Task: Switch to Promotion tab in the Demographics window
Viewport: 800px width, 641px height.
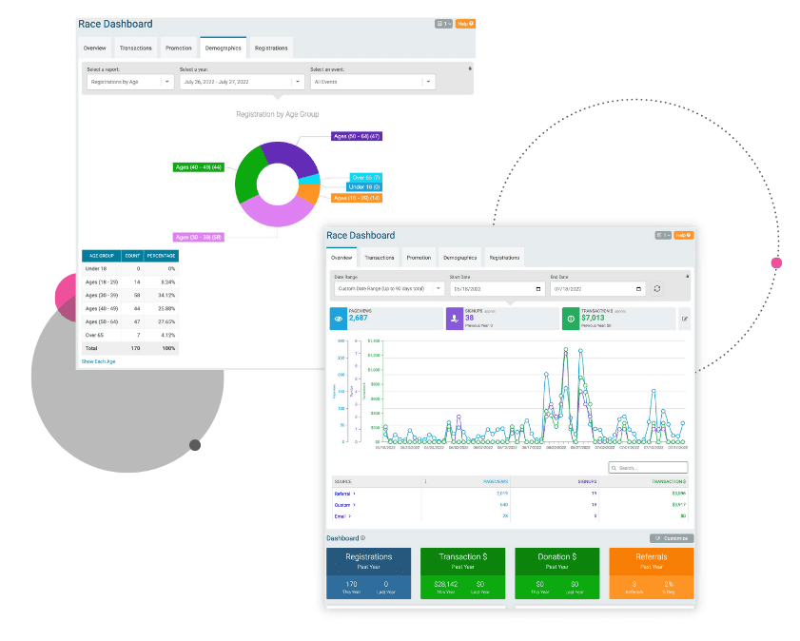Action: coord(179,48)
